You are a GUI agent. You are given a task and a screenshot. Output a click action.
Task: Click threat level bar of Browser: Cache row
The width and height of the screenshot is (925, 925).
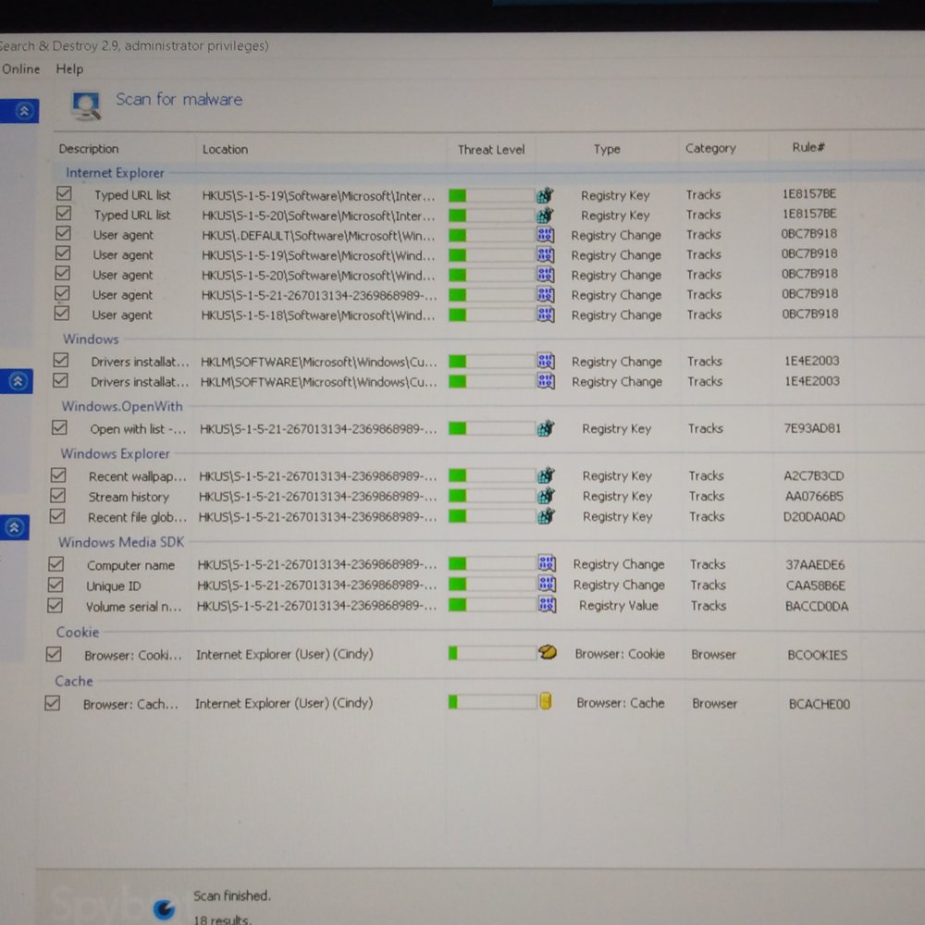coord(491,702)
